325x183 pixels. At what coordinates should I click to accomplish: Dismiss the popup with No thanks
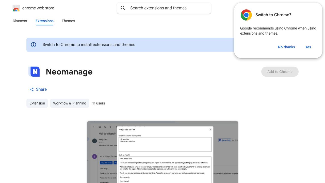286,47
